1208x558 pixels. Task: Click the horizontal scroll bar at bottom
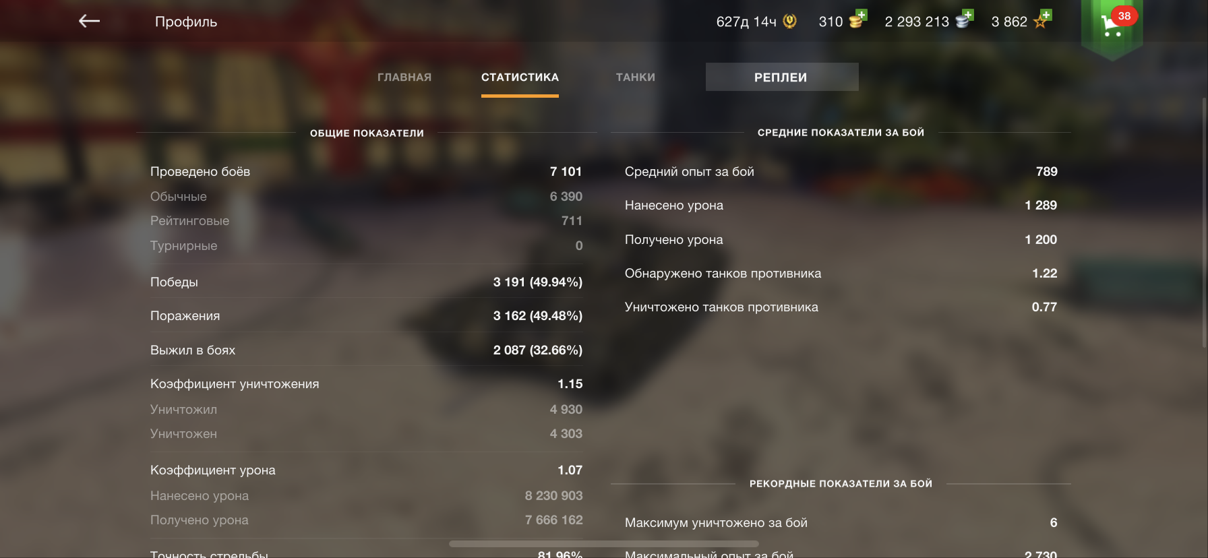604,544
